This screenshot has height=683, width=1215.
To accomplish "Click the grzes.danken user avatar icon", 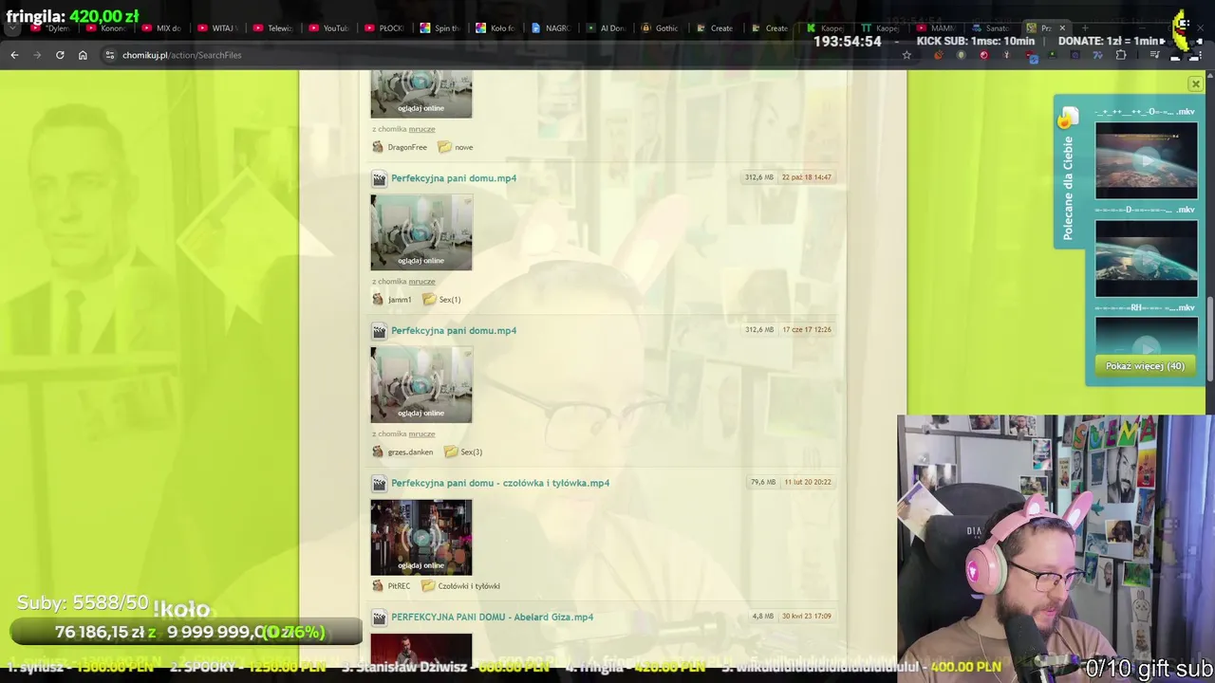I will (x=378, y=452).
